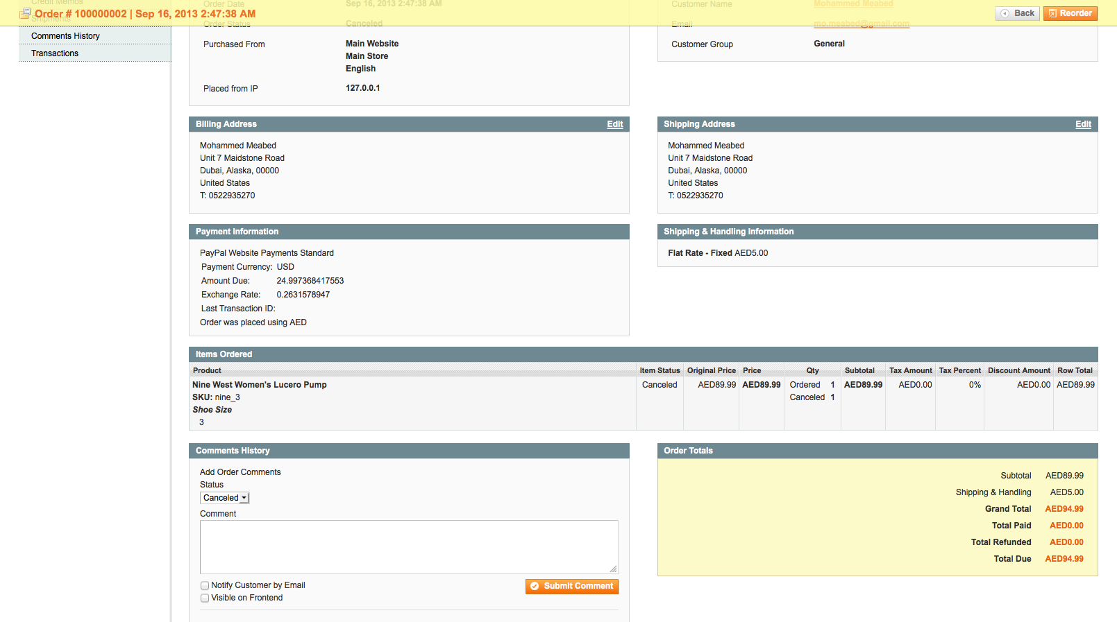Click the checkmark icon on Submit Comment
Image resolution: width=1117 pixels, height=622 pixels.
tap(535, 587)
